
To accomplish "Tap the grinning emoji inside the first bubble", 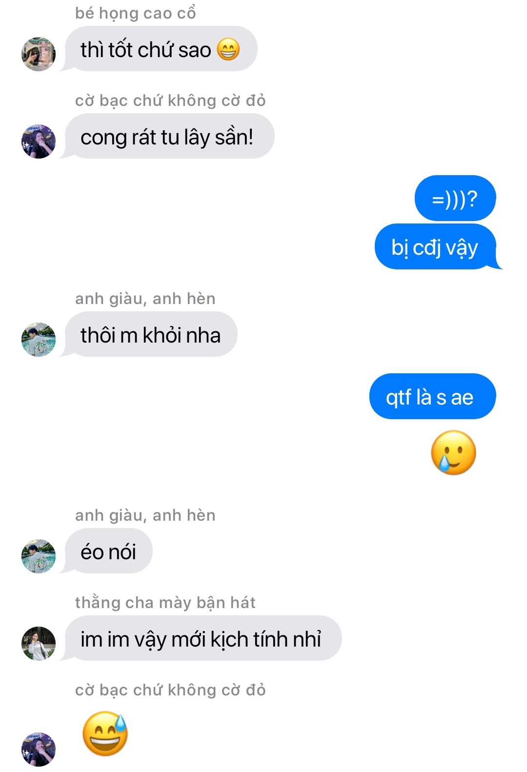I will coord(228,50).
